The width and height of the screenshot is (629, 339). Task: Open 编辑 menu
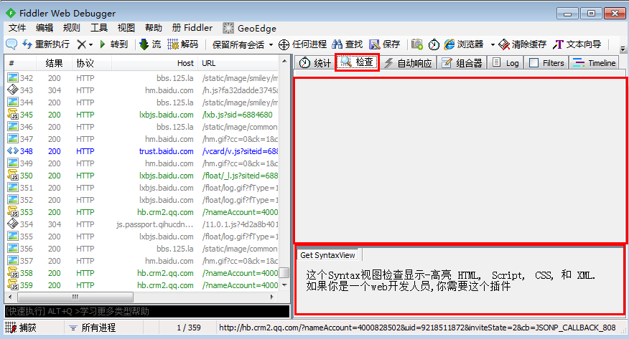[x=44, y=28]
